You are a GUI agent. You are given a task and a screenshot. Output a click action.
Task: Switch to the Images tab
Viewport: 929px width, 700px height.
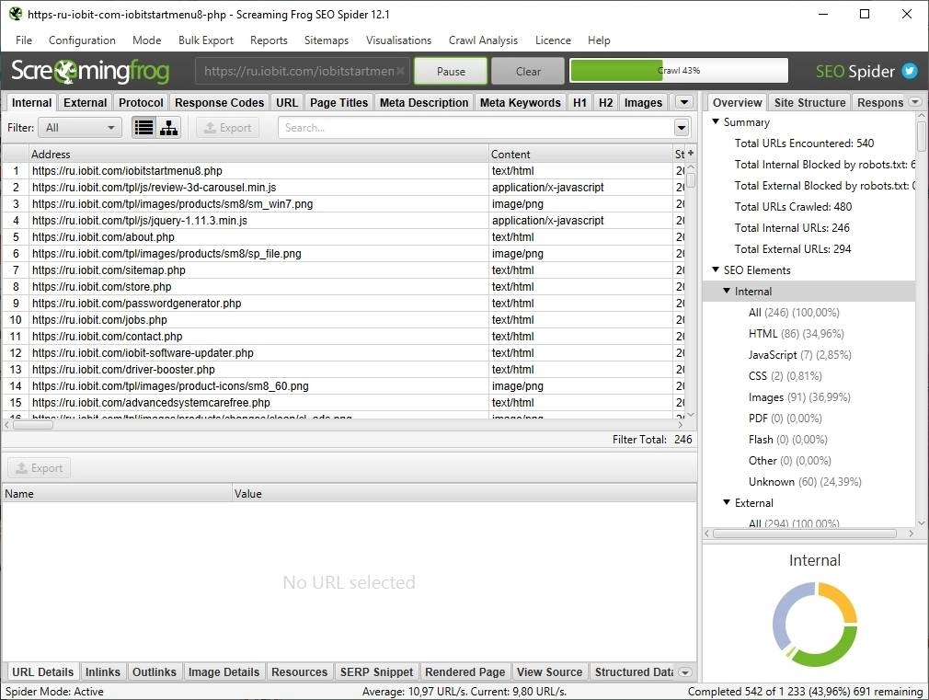coord(643,102)
